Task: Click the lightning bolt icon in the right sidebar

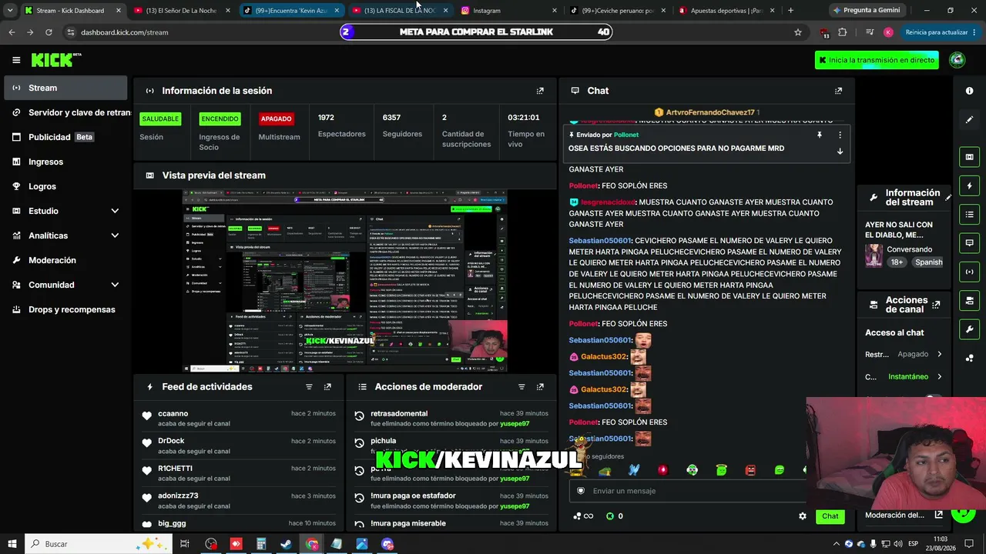Action: click(969, 185)
